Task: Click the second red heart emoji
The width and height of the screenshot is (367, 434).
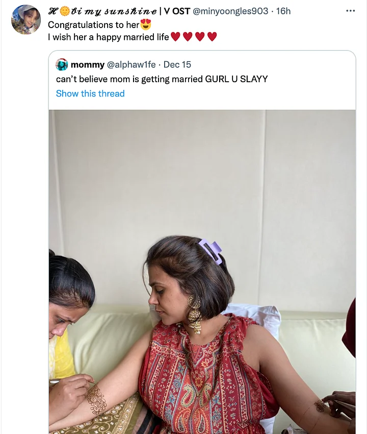Action: coord(188,37)
